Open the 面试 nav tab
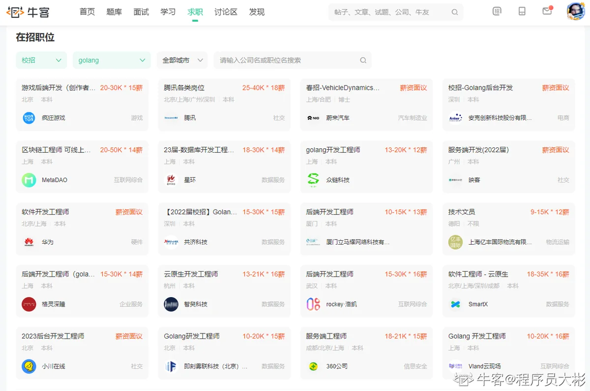Viewport: 590px width, 391px height. click(x=141, y=12)
